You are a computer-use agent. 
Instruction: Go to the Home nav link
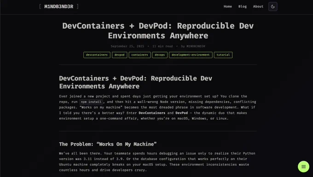point(227,6)
